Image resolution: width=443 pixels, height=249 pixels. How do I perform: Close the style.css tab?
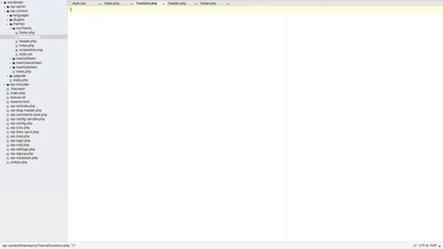tap(100, 3)
